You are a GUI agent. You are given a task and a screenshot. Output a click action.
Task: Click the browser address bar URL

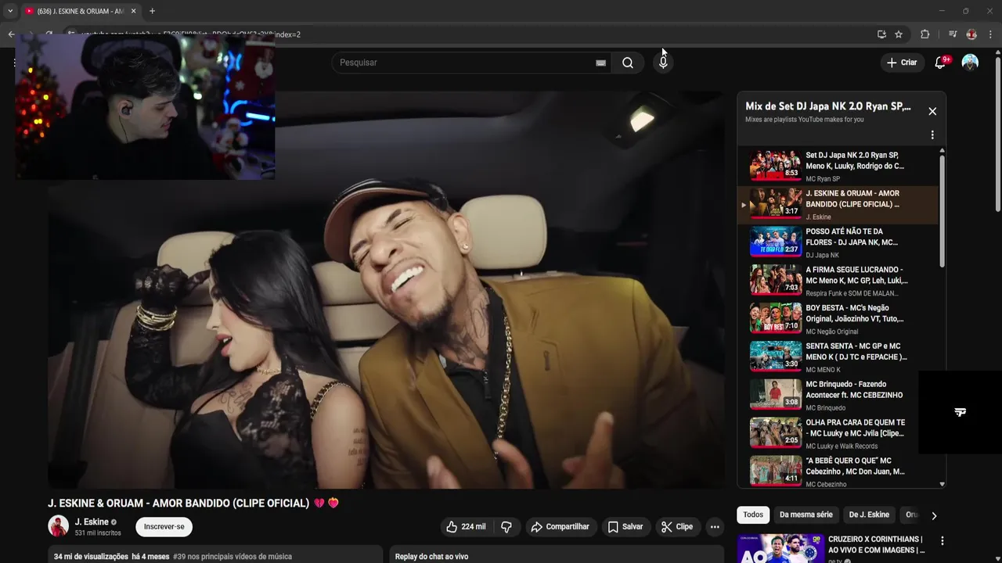click(191, 34)
